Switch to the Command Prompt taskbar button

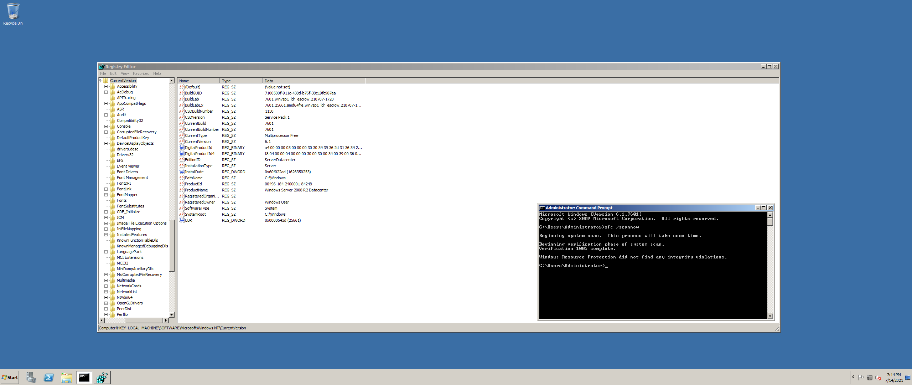click(x=84, y=378)
